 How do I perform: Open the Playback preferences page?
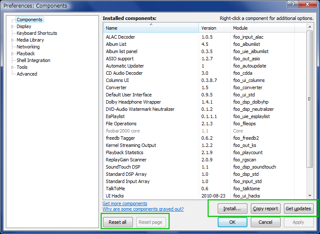click(26, 54)
